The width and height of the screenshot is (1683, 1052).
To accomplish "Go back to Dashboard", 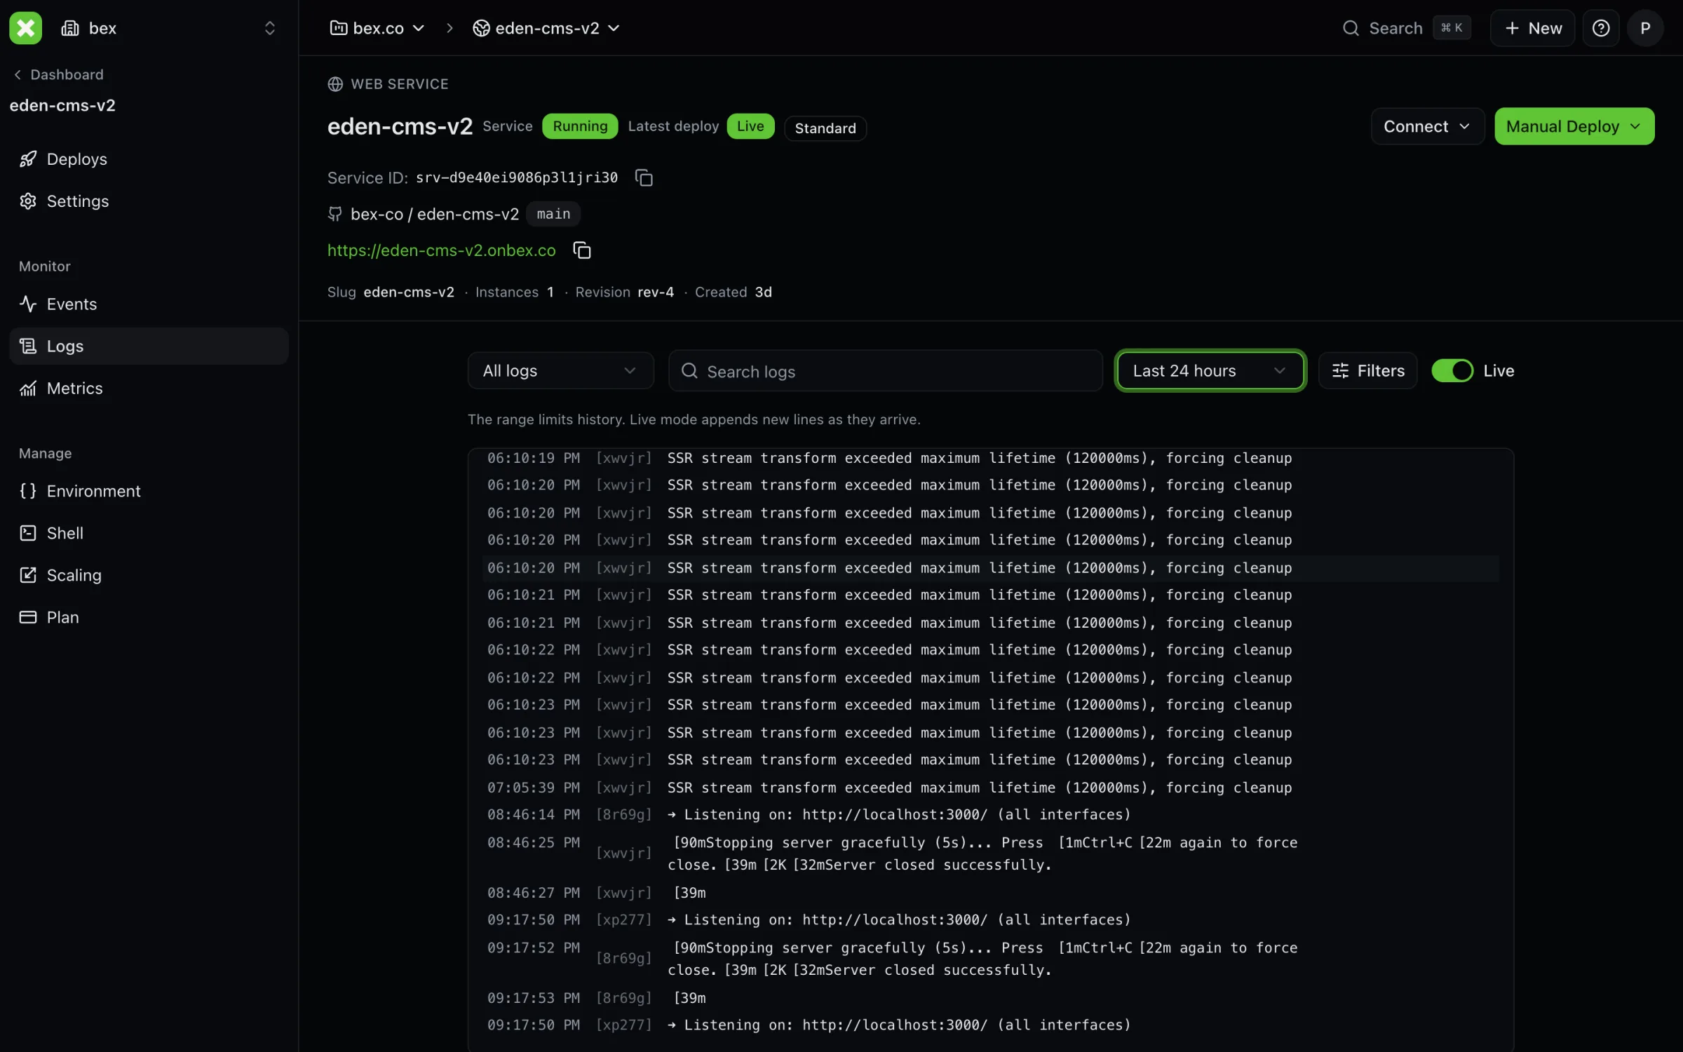I will 59,74.
